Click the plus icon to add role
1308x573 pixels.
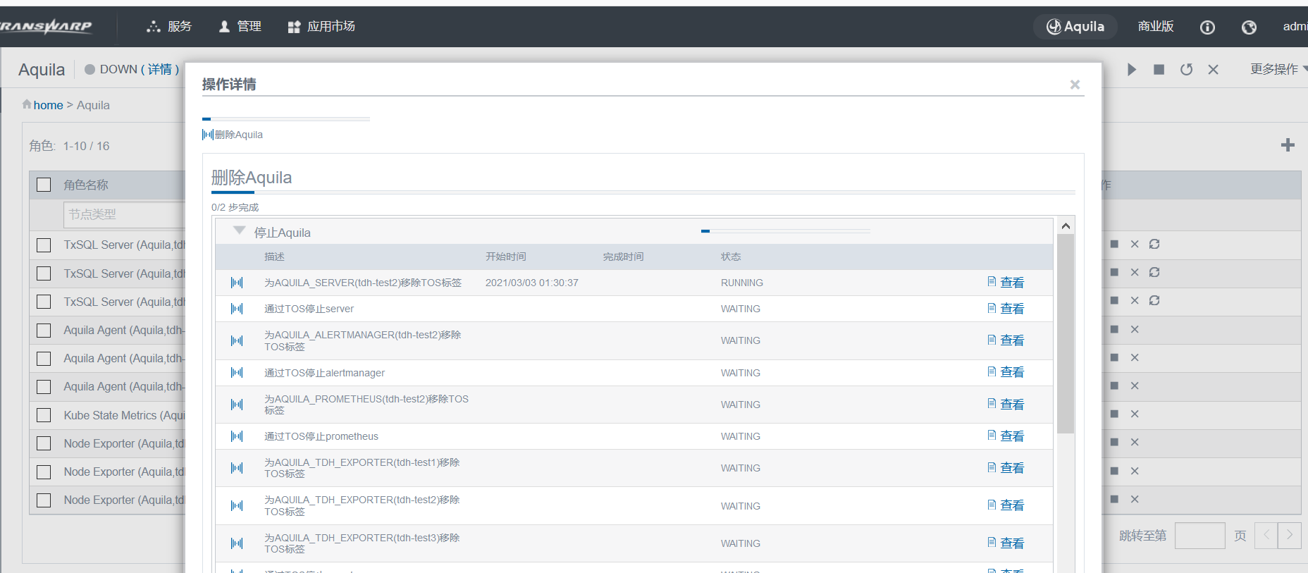tap(1288, 145)
